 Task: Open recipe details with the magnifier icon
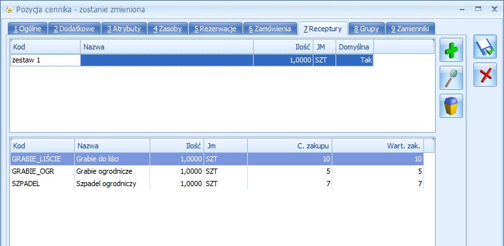[451, 78]
